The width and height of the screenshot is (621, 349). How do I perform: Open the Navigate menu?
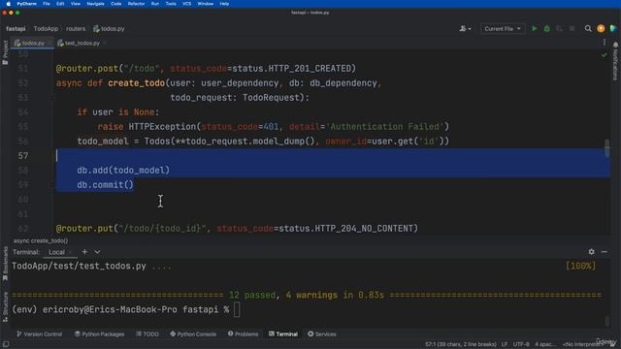pos(95,4)
